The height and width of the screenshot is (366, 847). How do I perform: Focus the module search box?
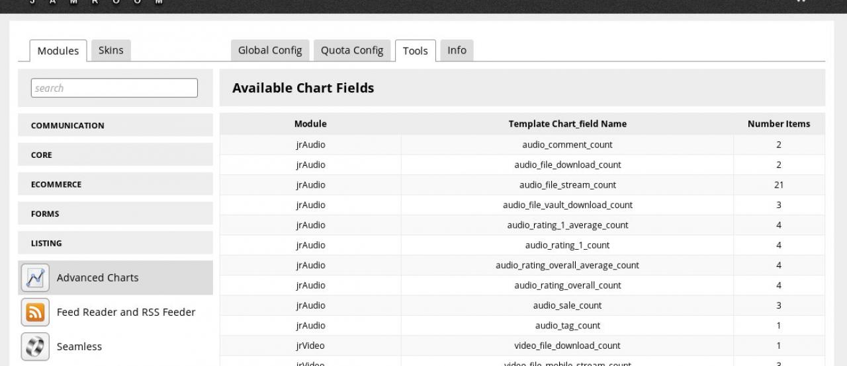[114, 88]
